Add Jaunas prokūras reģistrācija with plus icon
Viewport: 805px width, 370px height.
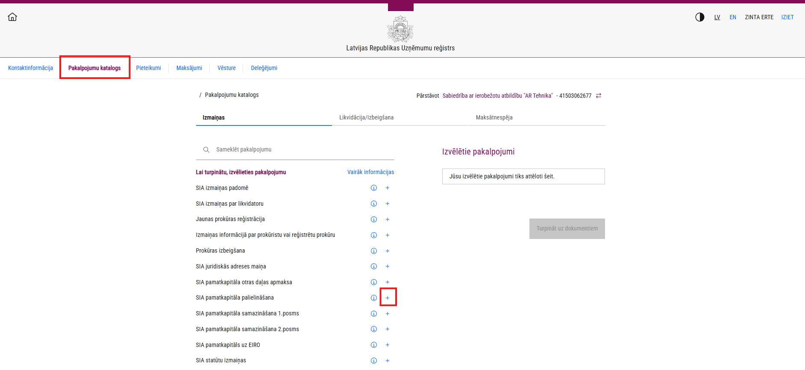pos(388,219)
